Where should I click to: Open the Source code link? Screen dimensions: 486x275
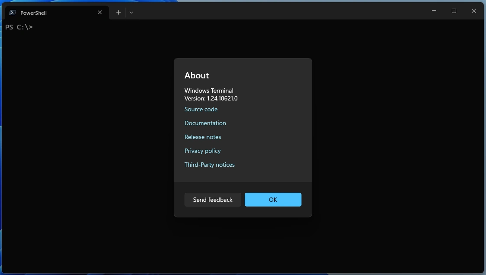coord(201,109)
